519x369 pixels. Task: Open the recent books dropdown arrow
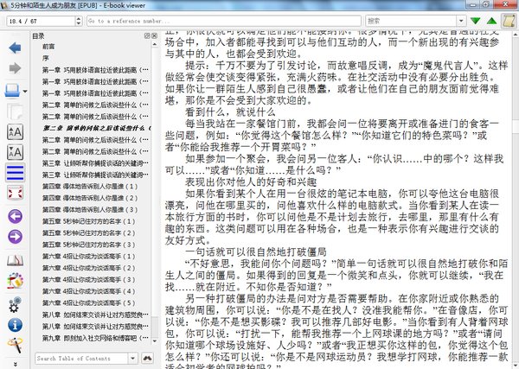click(x=25, y=92)
